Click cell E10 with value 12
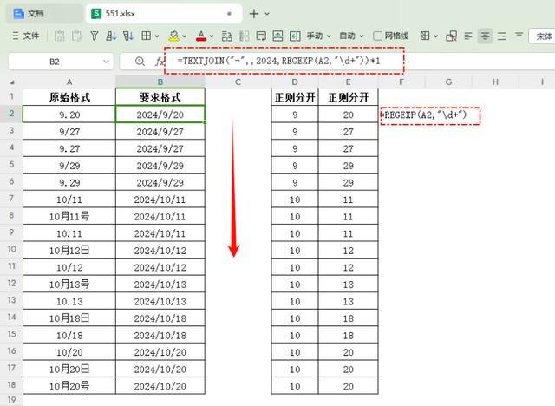The width and height of the screenshot is (555, 406). pyautogui.click(x=349, y=250)
